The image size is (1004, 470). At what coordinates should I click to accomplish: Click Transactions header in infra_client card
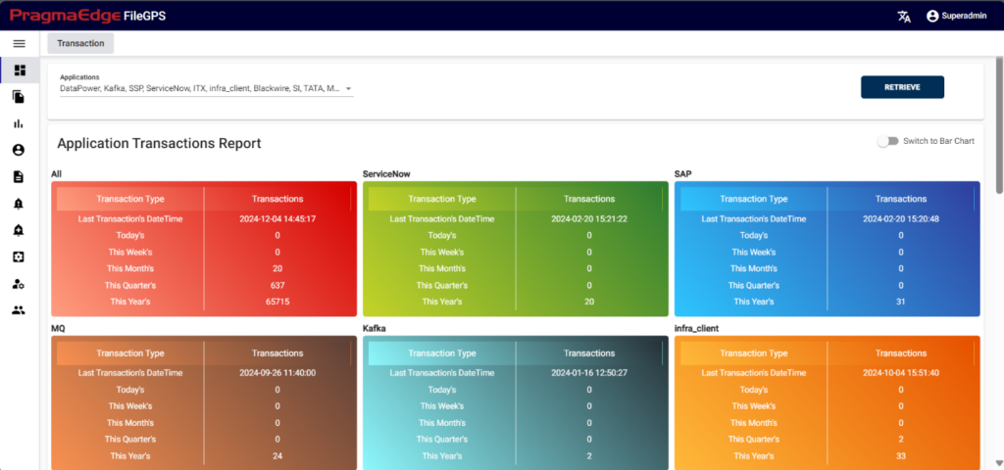901,352
